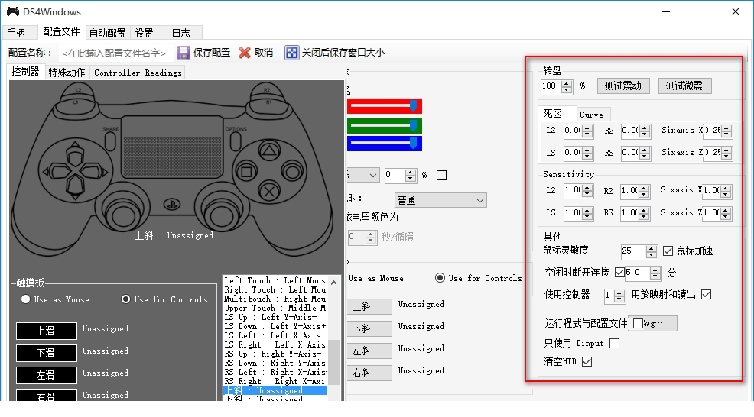Switch to the 自动配置 tab
Image resolution: width=754 pixels, height=417 pixels.
pyautogui.click(x=107, y=33)
